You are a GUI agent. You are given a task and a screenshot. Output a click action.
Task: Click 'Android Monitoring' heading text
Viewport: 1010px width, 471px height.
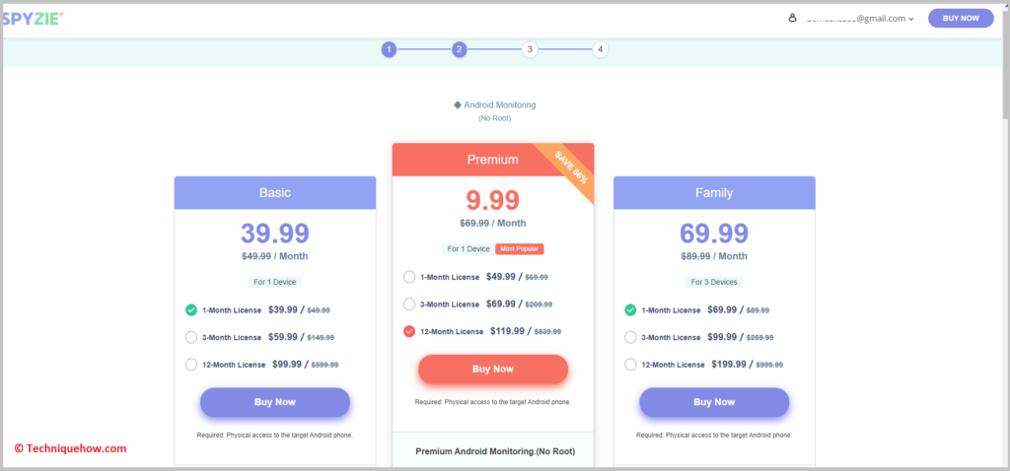[x=500, y=104]
